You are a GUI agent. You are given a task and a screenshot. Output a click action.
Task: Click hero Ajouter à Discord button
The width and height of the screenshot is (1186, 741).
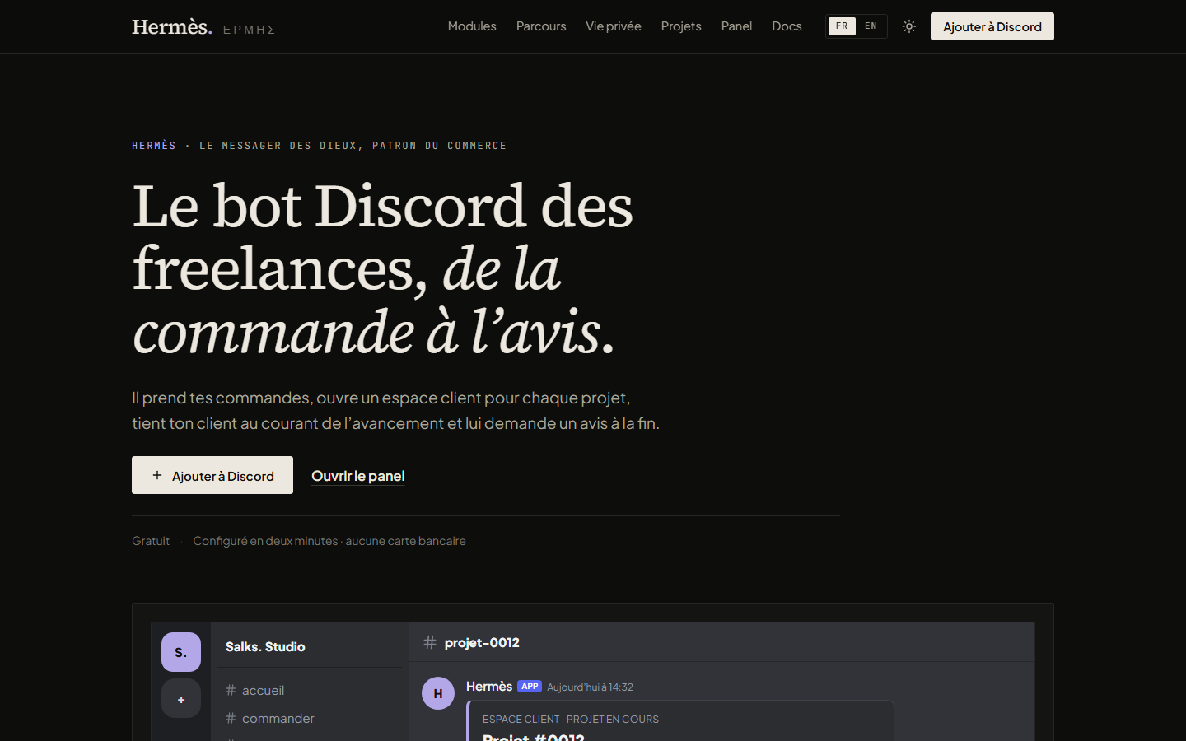click(212, 475)
